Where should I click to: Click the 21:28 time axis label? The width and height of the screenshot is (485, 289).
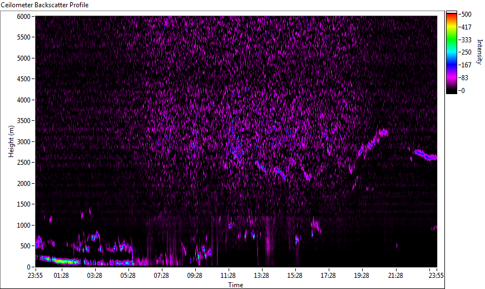pyautogui.click(x=395, y=276)
